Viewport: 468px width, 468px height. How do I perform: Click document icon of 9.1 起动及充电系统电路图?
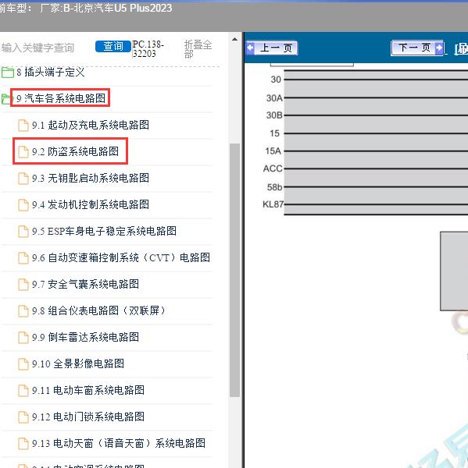pos(23,126)
